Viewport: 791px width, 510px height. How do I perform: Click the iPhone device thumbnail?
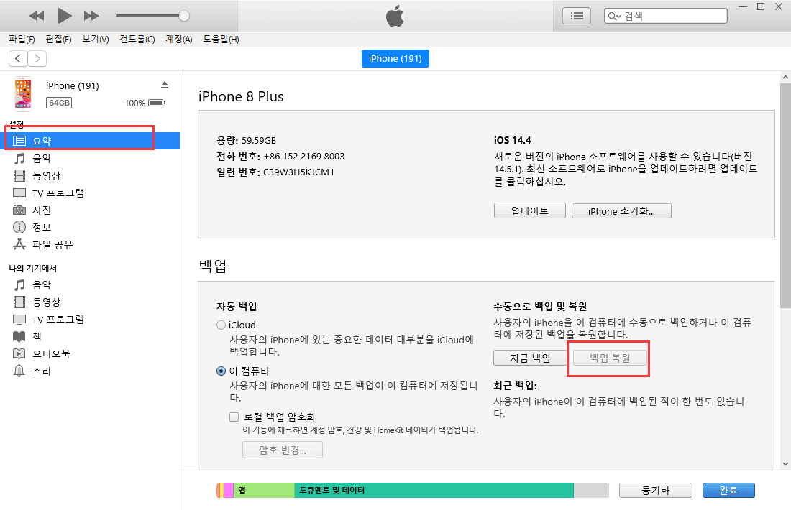[x=23, y=93]
